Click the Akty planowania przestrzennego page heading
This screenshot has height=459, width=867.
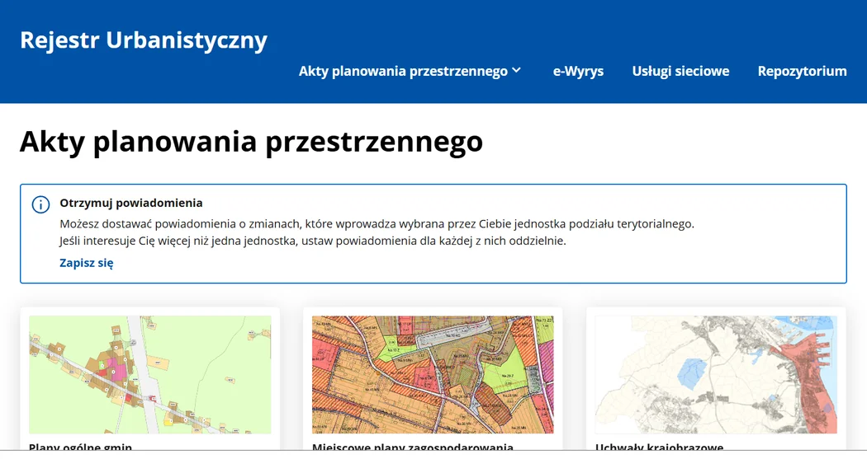click(252, 143)
